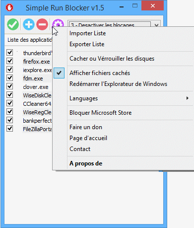Choose Cacher ou Vérrouiller les disques
Viewport: 194px width, 228px height.
click(112, 59)
